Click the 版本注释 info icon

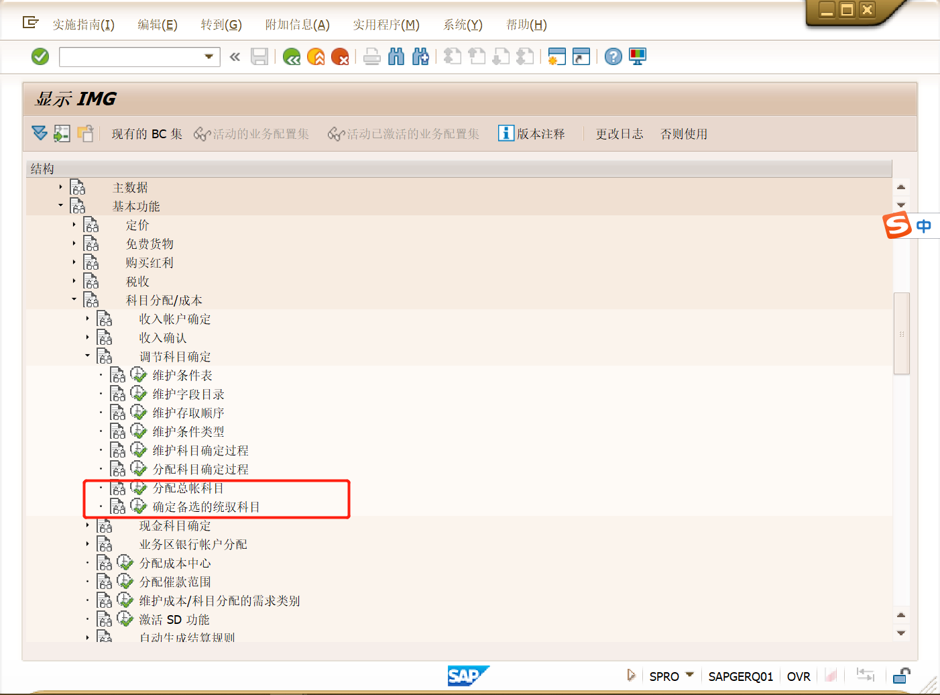click(x=505, y=133)
